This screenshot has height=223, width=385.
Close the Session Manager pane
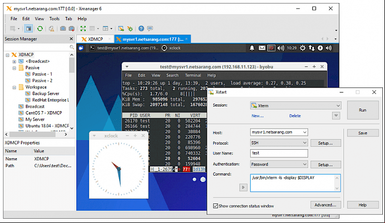[x=71, y=39]
